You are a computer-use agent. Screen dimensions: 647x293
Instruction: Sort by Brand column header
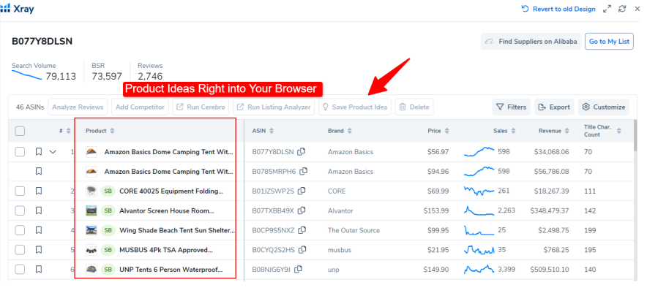click(340, 131)
